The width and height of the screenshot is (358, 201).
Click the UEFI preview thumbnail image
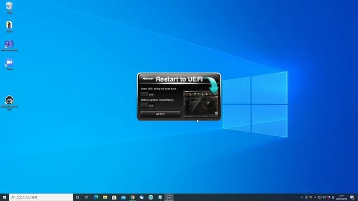[201, 103]
